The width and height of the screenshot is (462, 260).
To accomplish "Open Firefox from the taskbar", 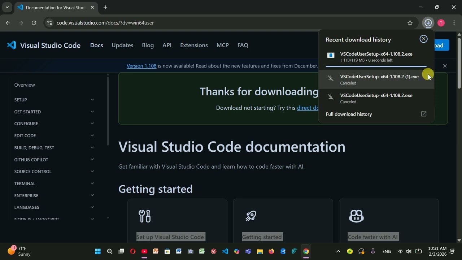I will click(x=271, y=251).
